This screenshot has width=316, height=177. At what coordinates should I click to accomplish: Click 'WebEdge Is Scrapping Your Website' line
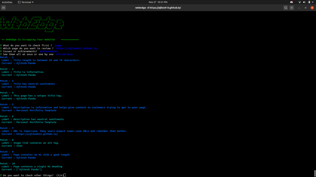(31, 40)
